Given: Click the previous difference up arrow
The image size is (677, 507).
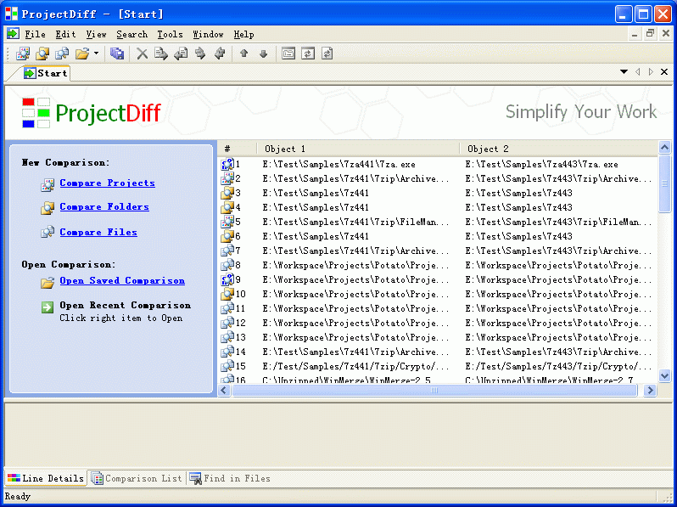Looking at the screenshot, I should (x=244, y=54).
